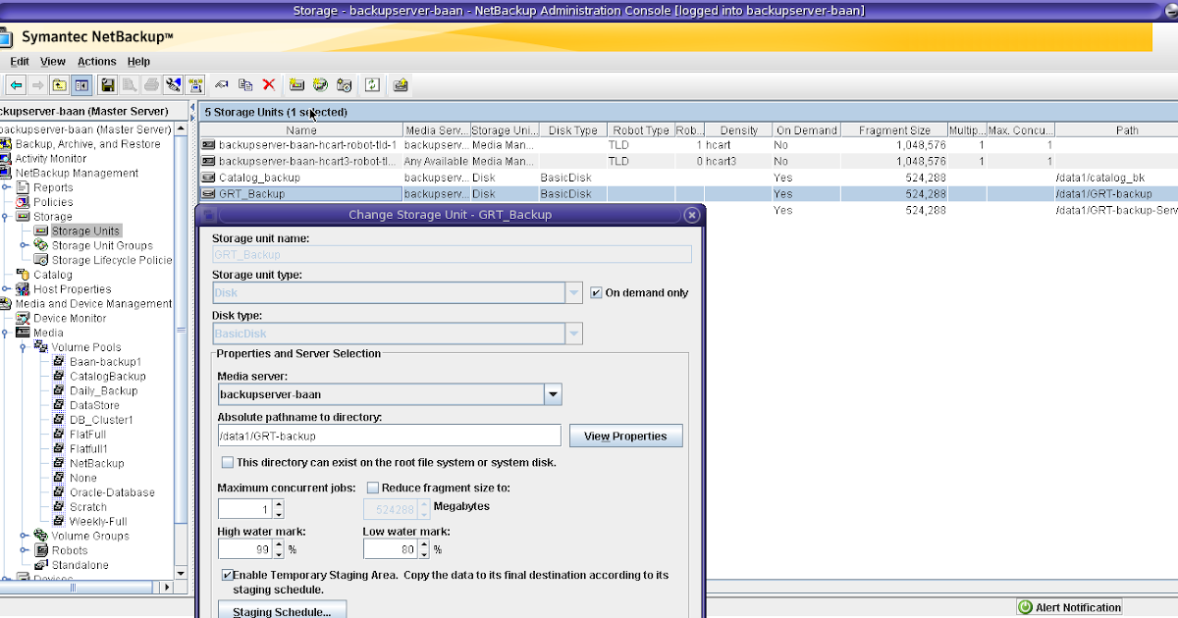Increase Maximum concurrent jobs stepper
Image resolution: width=1178 pixels, height=618 pixels.
click(279, 504)
